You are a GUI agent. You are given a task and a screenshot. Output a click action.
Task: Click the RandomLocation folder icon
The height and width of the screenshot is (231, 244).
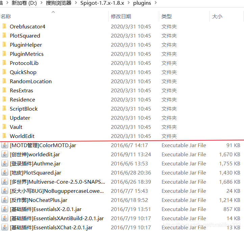pyautogui.click(x=4, y=81)
